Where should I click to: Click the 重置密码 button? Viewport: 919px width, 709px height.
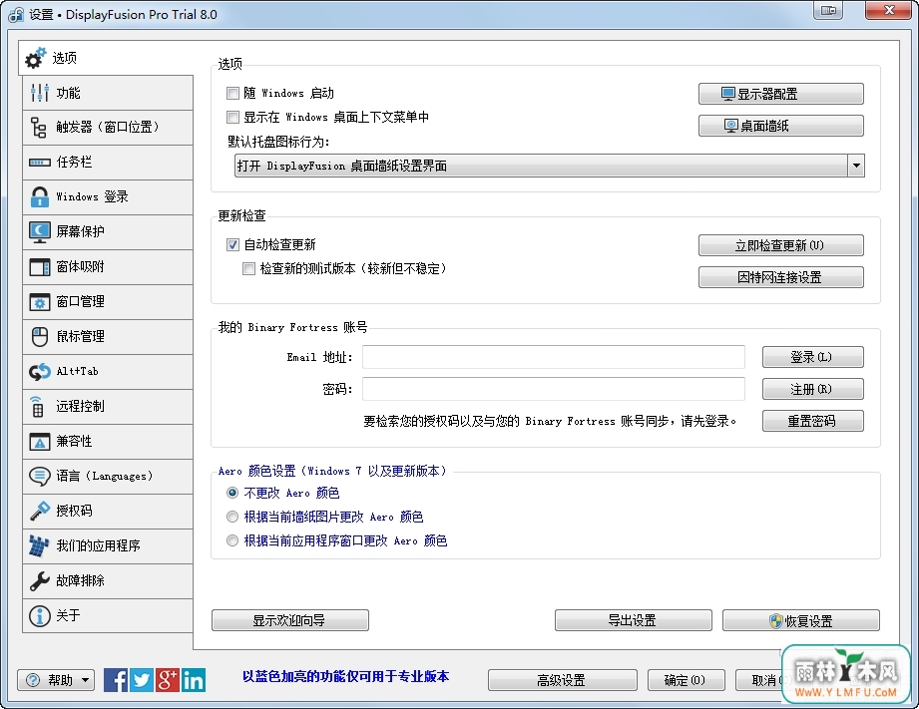[813, 421]
